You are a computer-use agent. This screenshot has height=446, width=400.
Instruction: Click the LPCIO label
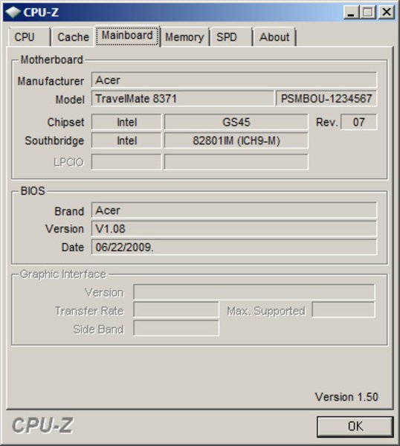(x=68, y=162)
